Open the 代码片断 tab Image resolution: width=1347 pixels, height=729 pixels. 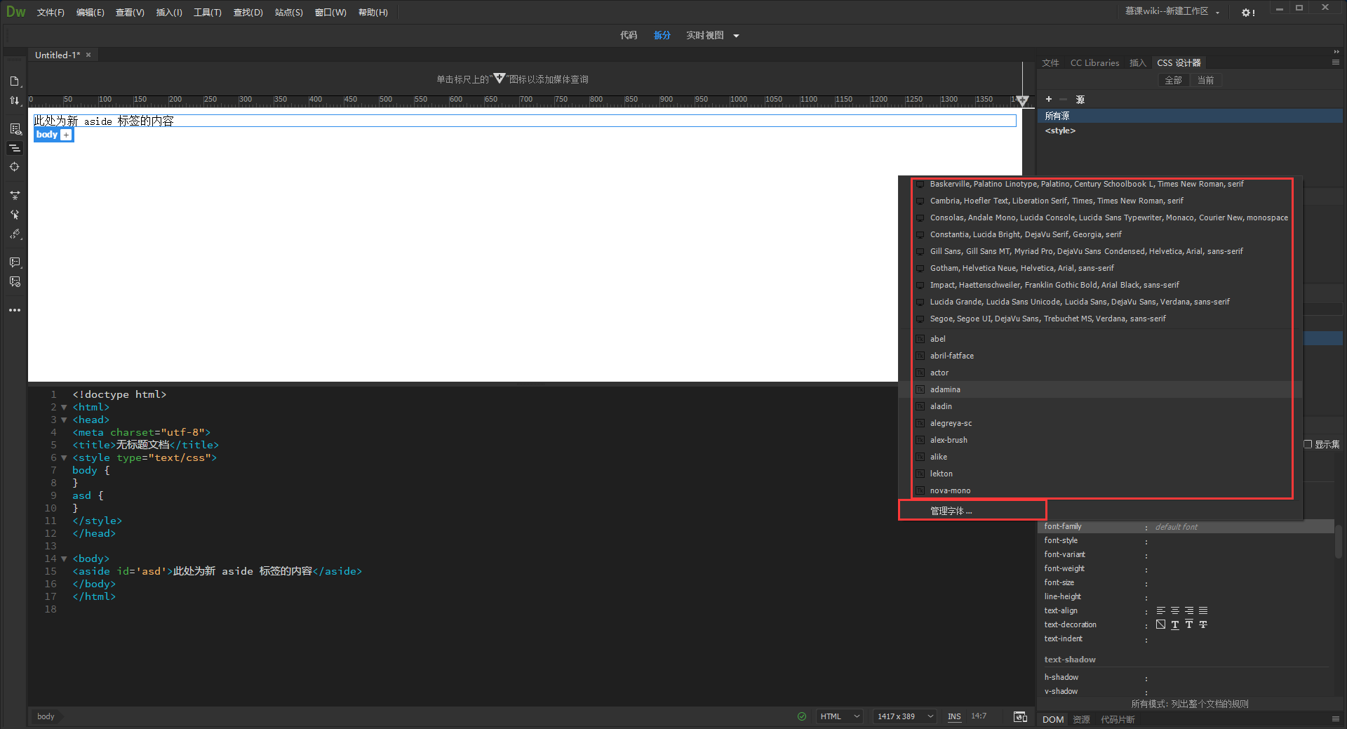(1118, 720)
